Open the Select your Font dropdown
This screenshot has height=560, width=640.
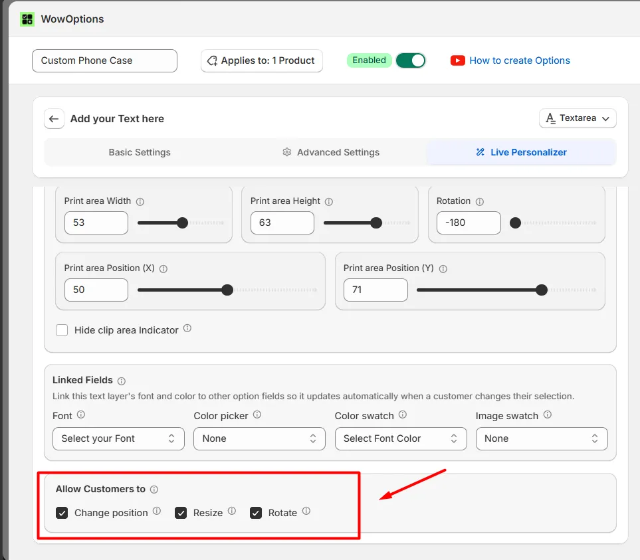click(118, 438)
